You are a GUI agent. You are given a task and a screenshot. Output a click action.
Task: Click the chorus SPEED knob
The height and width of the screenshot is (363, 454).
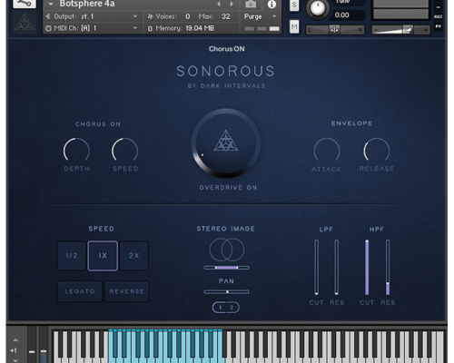(x=124, y=151)
